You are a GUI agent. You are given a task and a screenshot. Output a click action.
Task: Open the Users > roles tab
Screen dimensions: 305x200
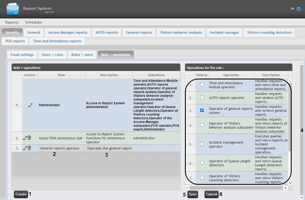[52, 55]
